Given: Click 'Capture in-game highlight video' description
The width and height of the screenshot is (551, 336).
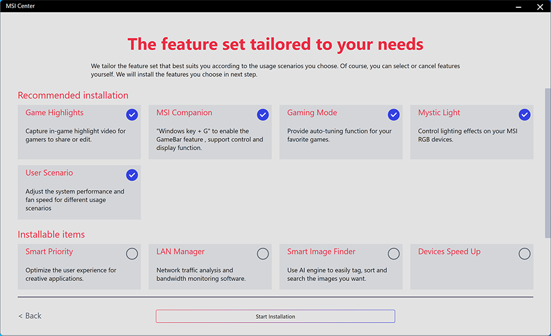Looking at the screenshot, I should click(75, 136).
